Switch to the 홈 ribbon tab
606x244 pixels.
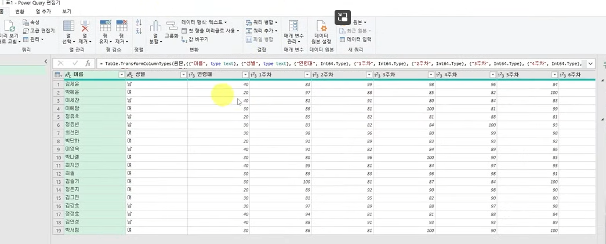2,12
